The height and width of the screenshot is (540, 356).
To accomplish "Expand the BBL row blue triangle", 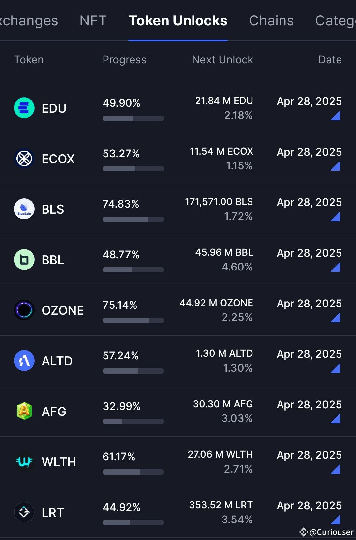I will 336,268.
